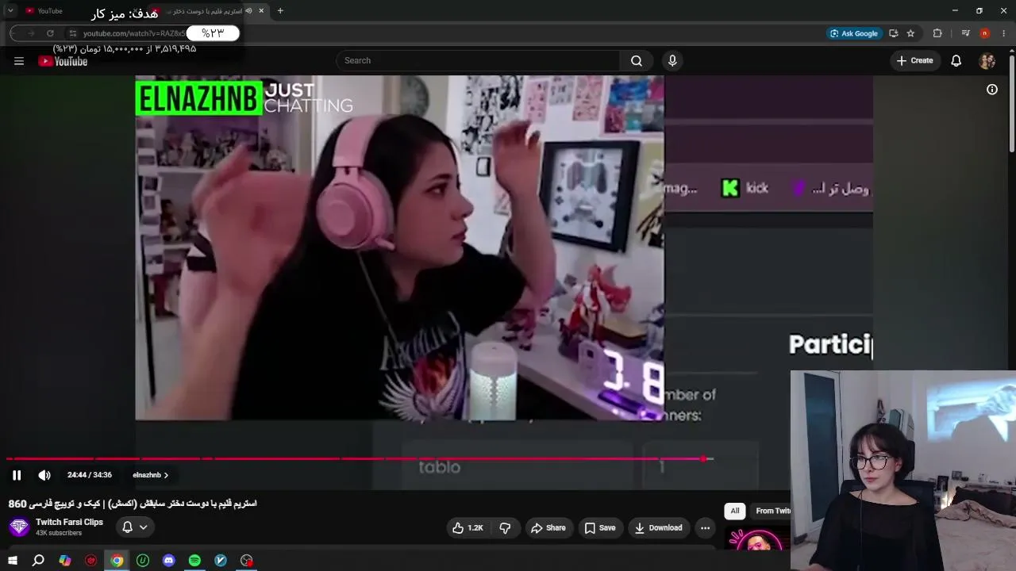Install app icon in address bar
This screenshot has width=1016, height=571.
pos(894,33)
